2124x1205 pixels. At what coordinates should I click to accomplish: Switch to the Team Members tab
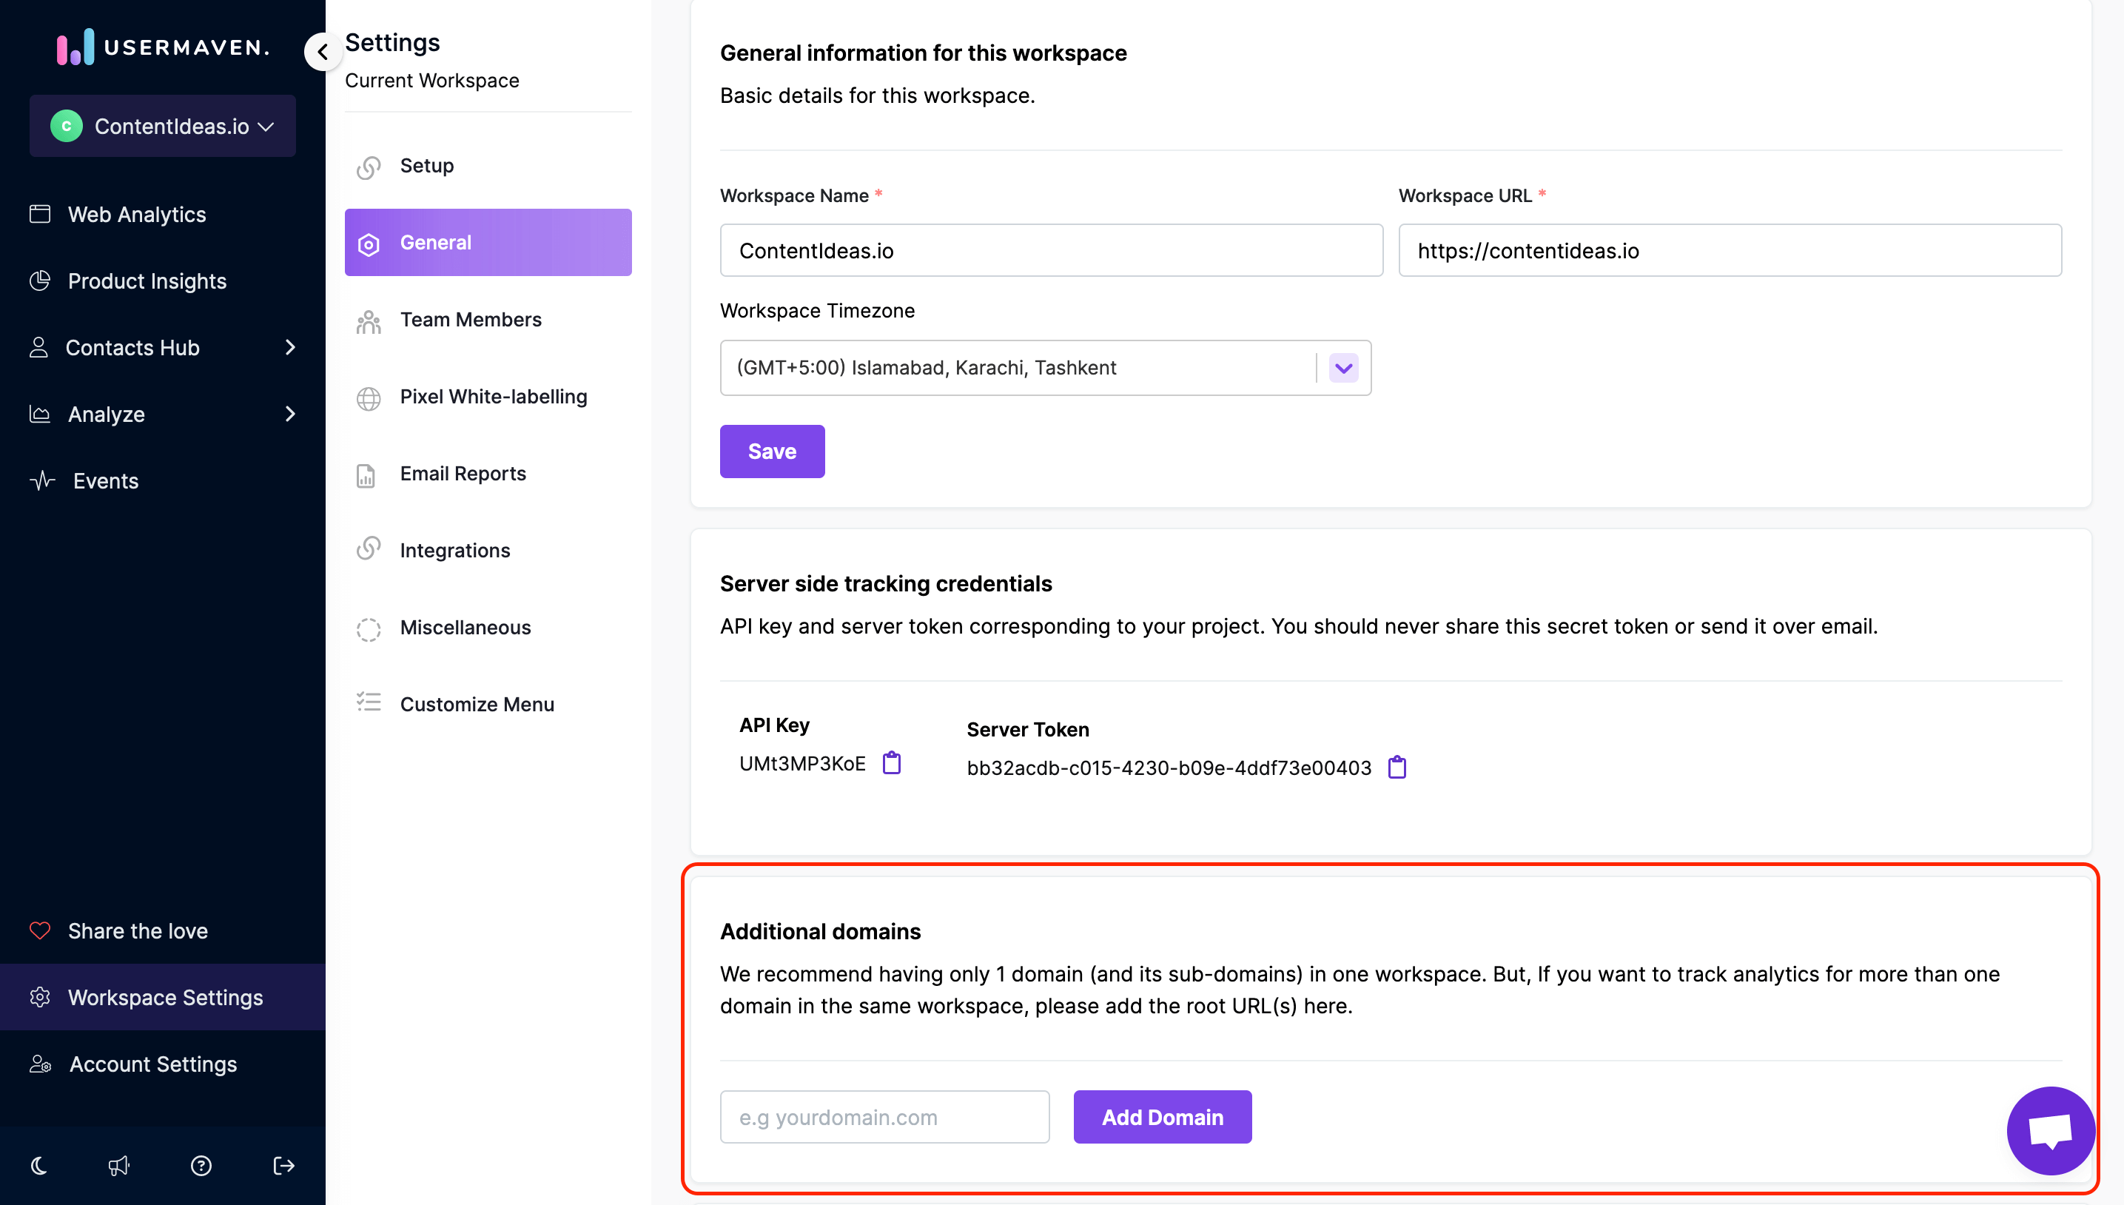[471, 320]
